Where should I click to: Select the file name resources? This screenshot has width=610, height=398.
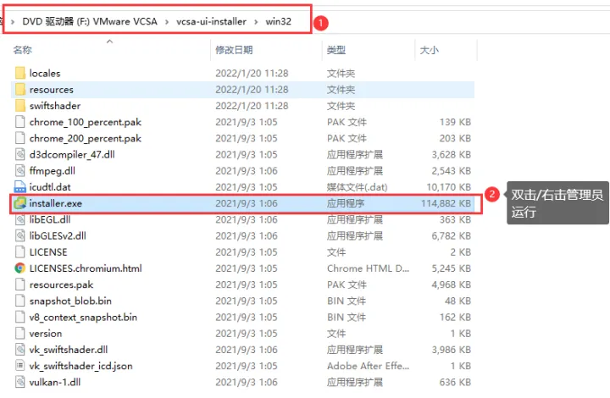pyautogui.click(x=52, y=90)
